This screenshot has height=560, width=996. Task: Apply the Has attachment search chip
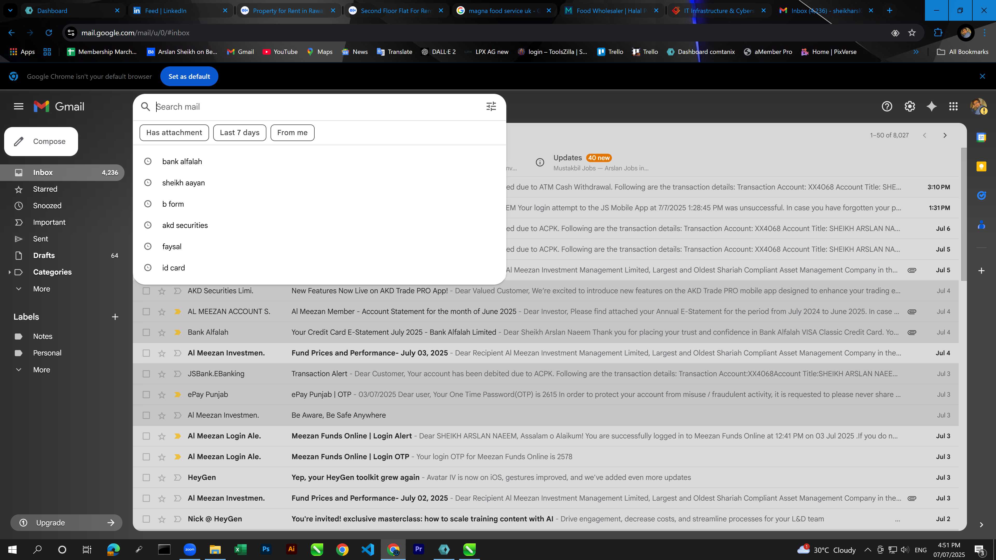174,132
